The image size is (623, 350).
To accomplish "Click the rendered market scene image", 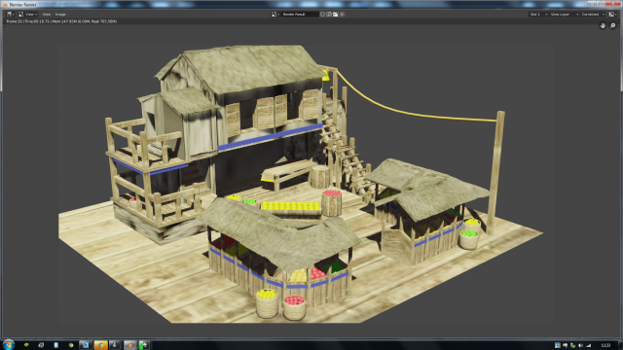I will point(305,184).
